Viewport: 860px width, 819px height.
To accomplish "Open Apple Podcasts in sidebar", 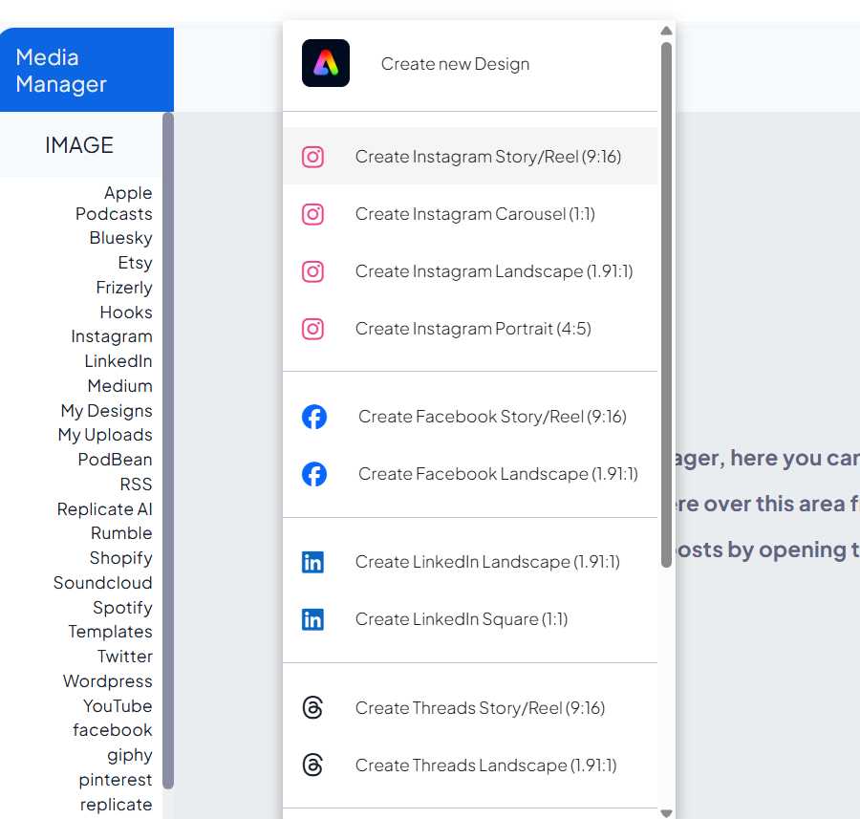I will point(114,203).
